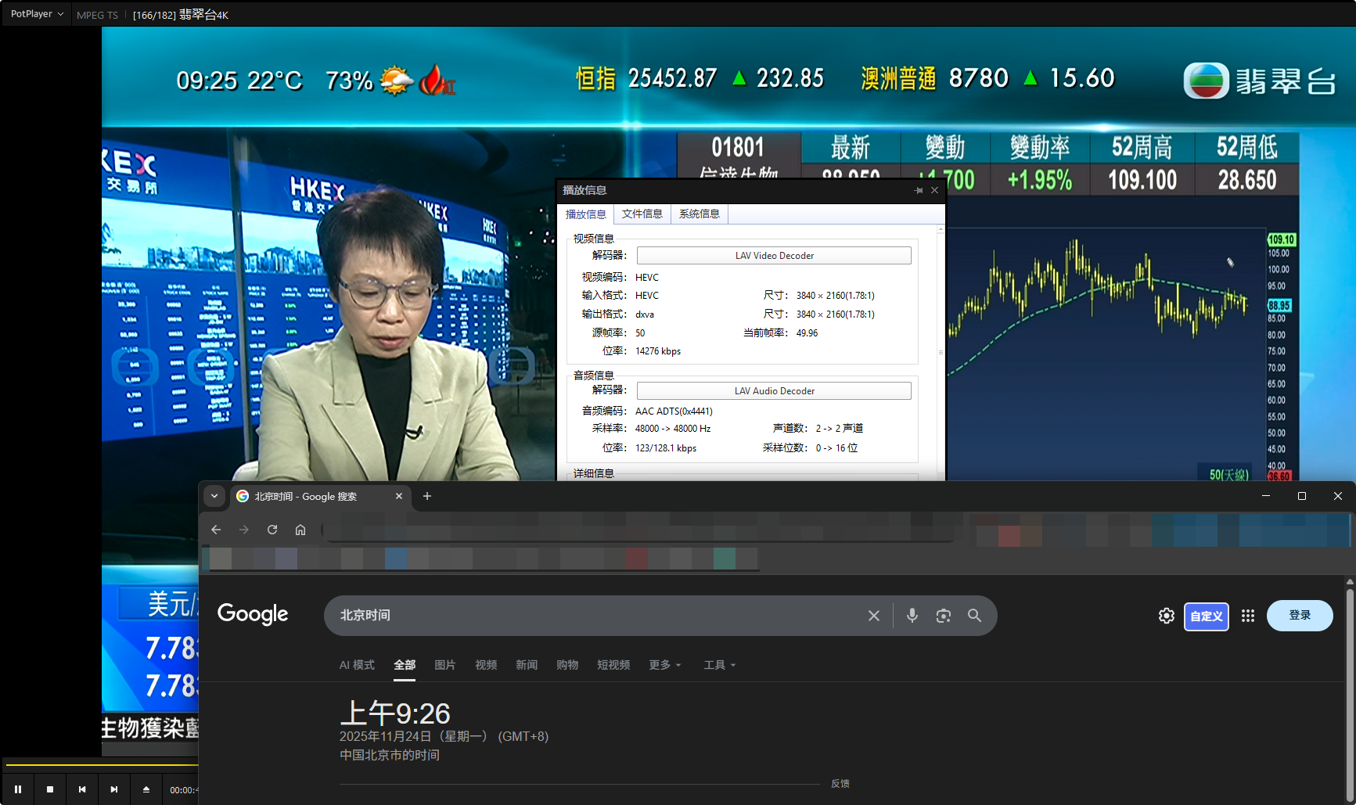Open the Google apps grid
The width and height of the screenshot is (1356, 805).
(1248, 616)
